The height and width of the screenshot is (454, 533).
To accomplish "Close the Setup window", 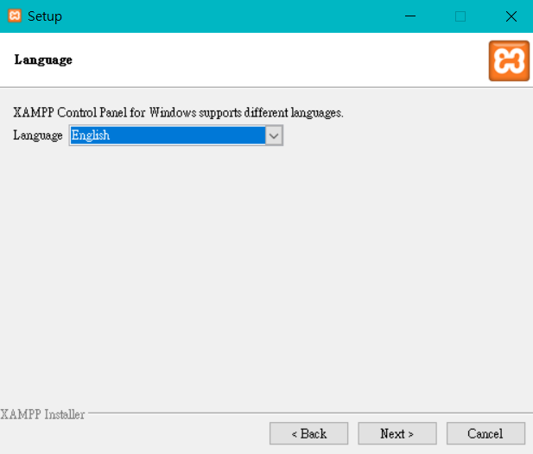I will click(511, 16).
